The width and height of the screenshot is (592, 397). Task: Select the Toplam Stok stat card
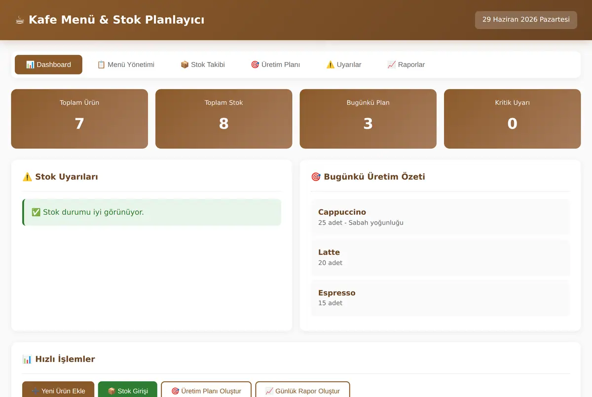[224, 119]
